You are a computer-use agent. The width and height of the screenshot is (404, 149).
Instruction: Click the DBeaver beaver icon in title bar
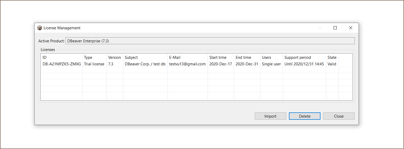[40, 28]
